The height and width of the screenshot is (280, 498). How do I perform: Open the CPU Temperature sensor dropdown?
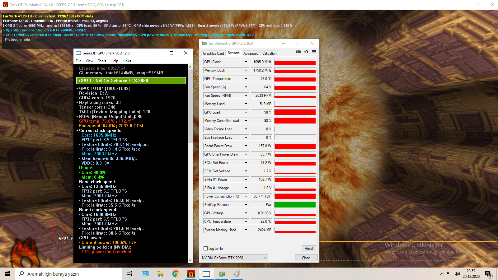[246, 222]
